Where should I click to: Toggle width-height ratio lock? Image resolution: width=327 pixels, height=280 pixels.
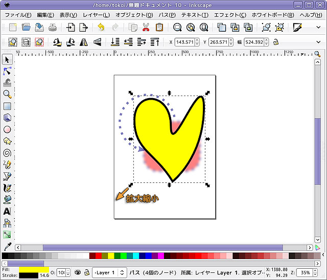point(276,42)
